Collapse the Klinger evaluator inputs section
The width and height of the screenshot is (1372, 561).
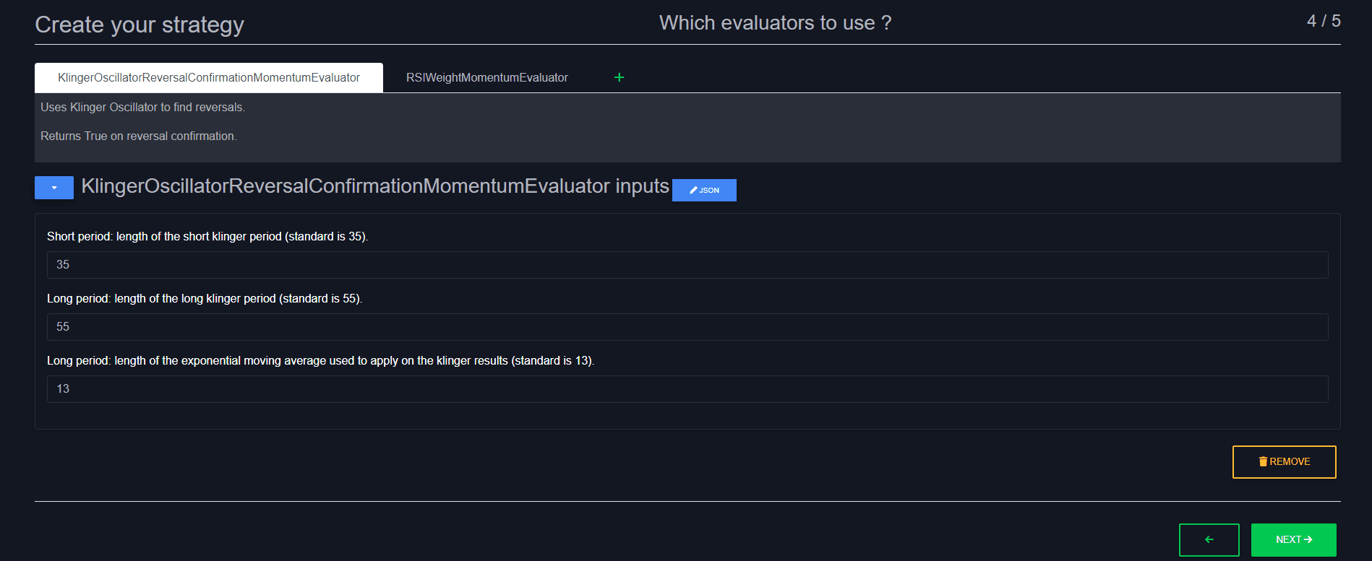click(x=54, y=188)
